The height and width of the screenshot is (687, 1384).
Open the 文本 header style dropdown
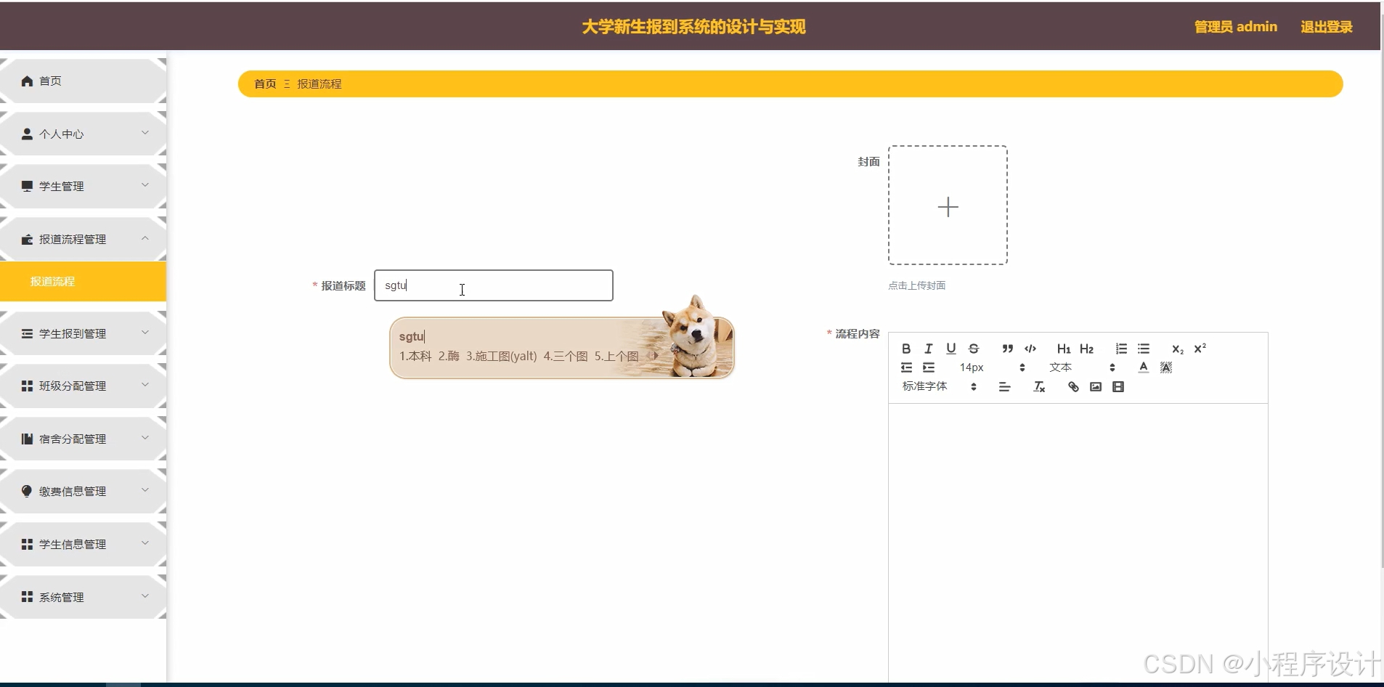pyautogui.click(x=1082, y=367)
